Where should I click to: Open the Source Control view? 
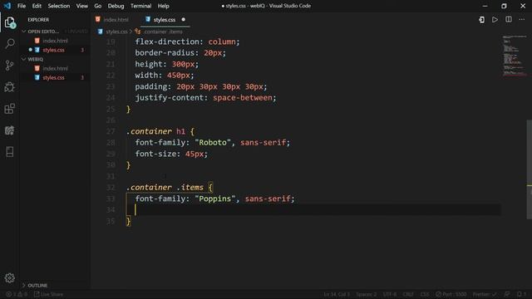[10, 65]
